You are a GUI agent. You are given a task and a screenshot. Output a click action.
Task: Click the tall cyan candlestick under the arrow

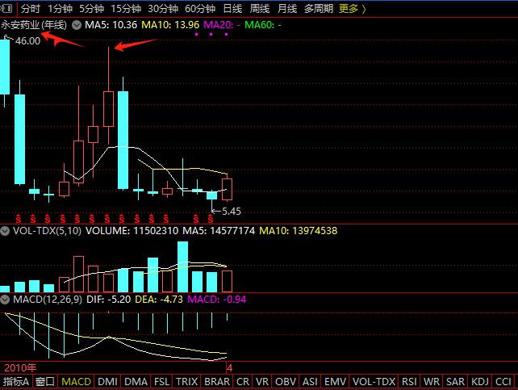[123, 140]
